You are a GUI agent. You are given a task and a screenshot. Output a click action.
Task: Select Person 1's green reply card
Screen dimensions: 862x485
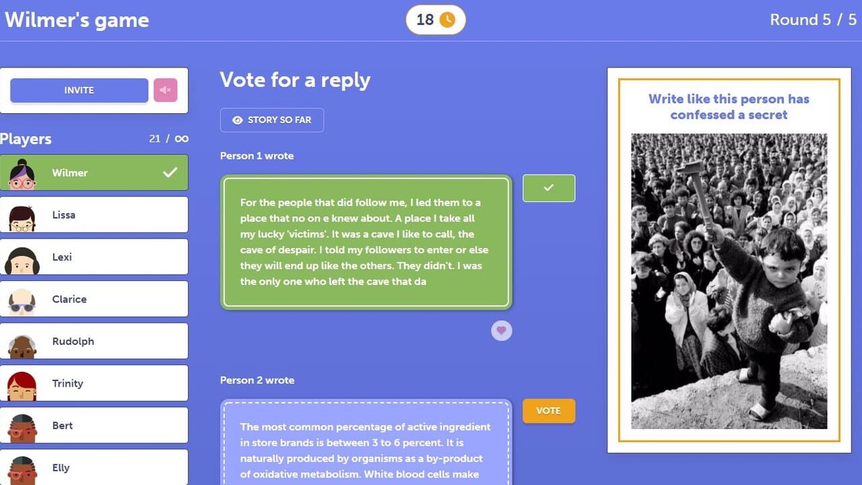click(x=366, y=242)
